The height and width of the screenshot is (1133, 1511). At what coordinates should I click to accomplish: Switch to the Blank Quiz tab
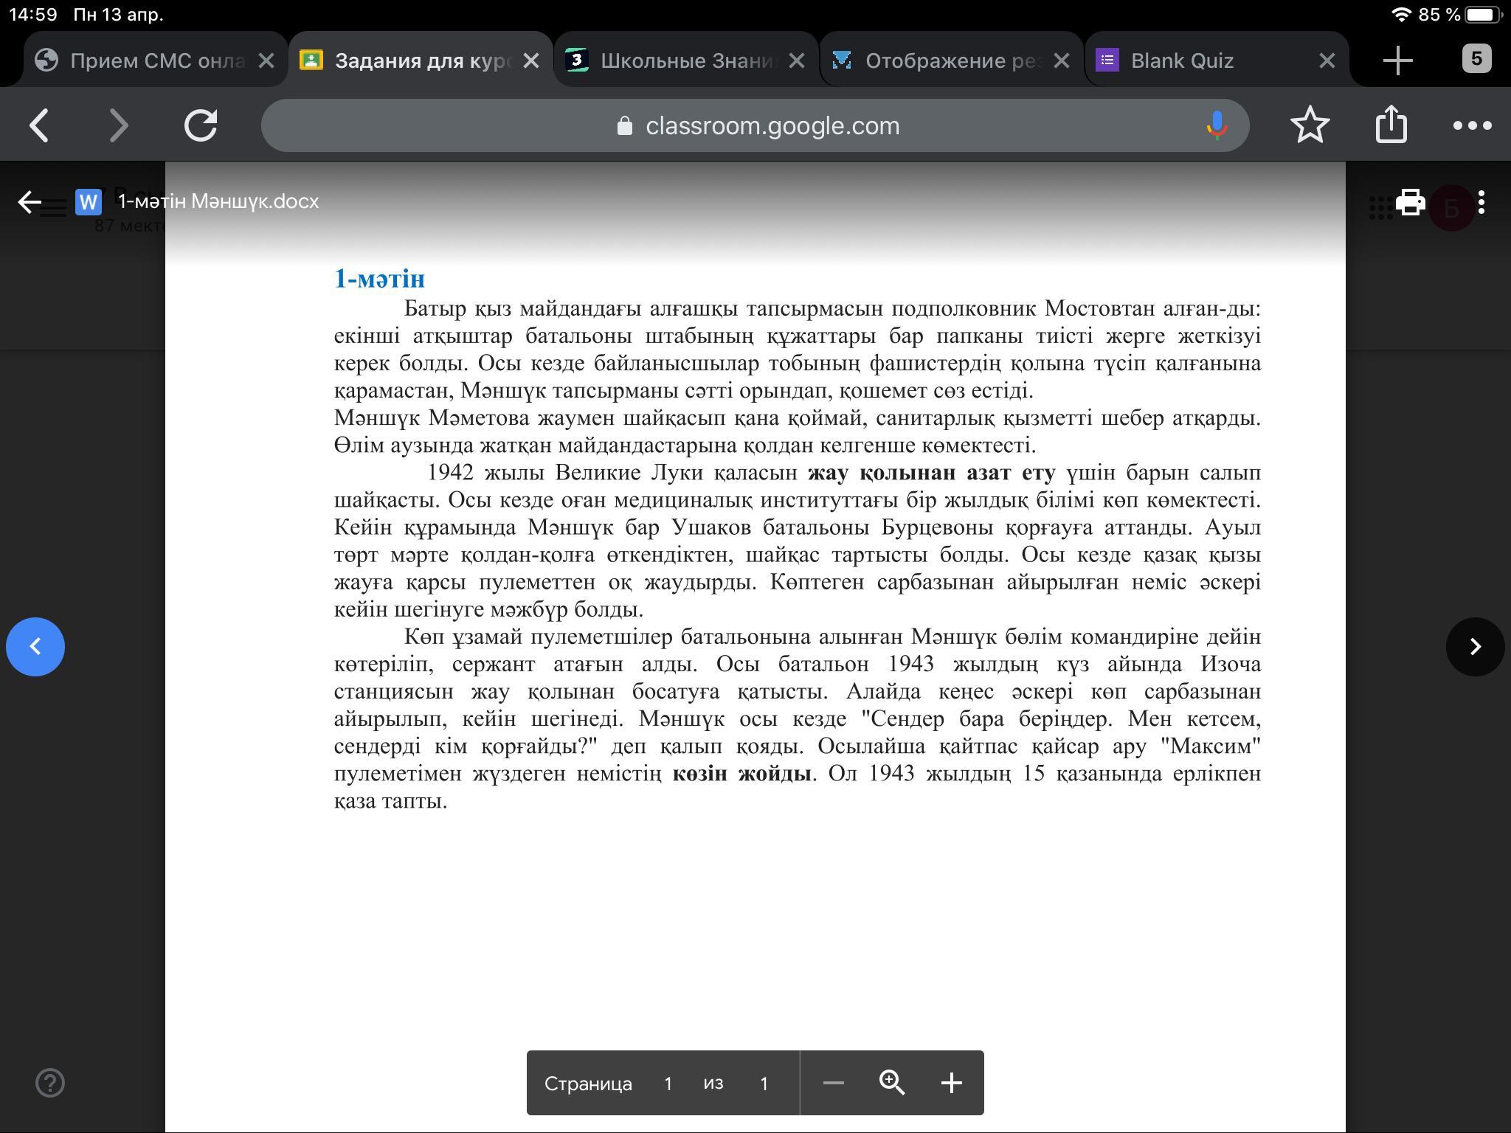(1182, 60)
